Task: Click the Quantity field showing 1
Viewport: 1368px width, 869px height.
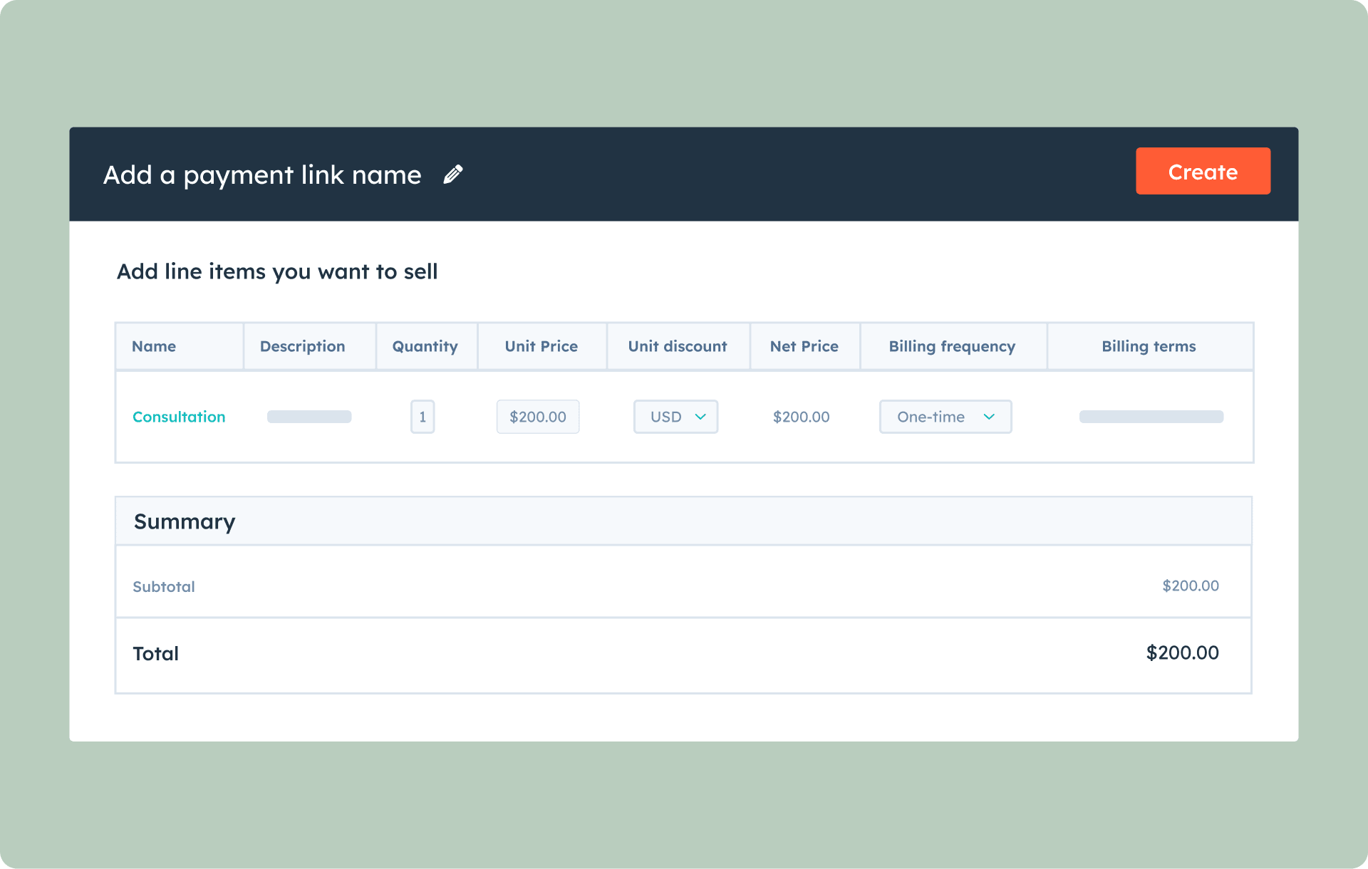Action: coord(423,417)
